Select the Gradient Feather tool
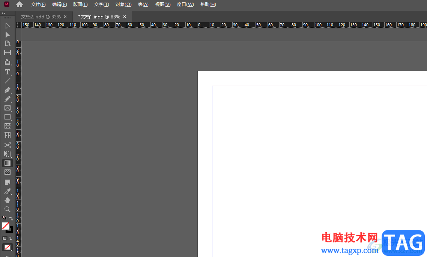 click(8, 172)
